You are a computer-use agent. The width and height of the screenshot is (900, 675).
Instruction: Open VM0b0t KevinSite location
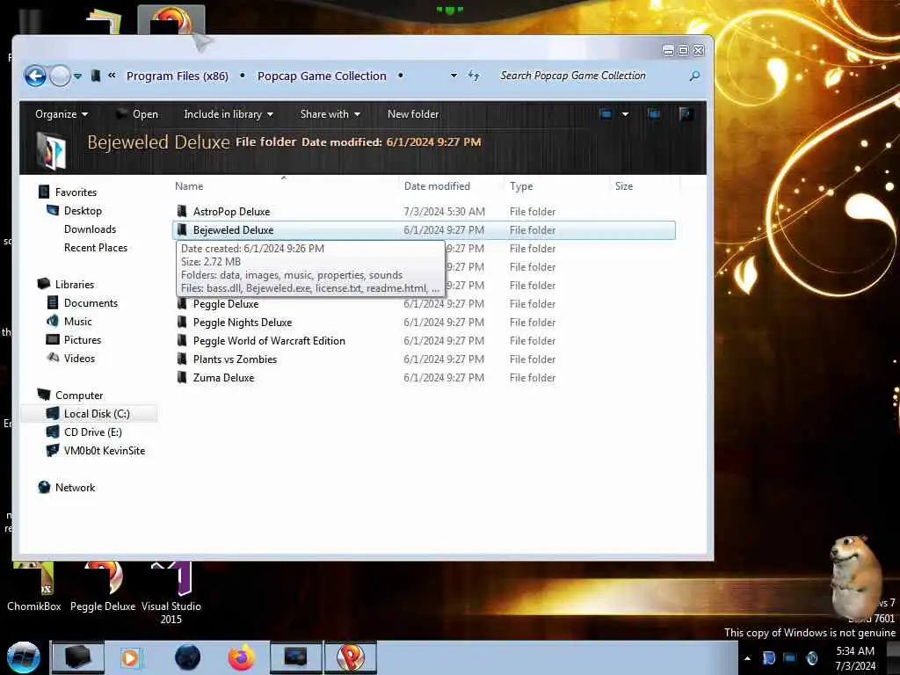104,451
